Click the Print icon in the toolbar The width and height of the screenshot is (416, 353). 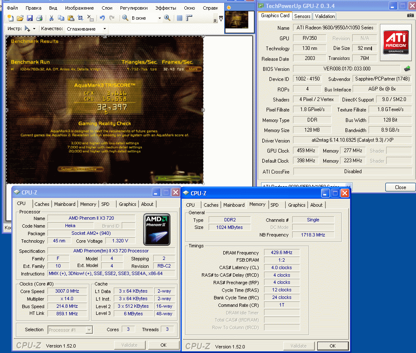[39, 18]
